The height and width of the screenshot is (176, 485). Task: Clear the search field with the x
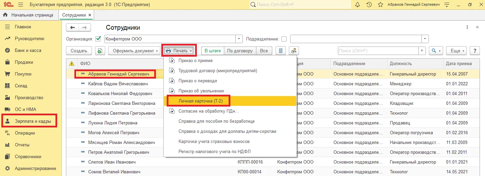(x=422, y=51)
